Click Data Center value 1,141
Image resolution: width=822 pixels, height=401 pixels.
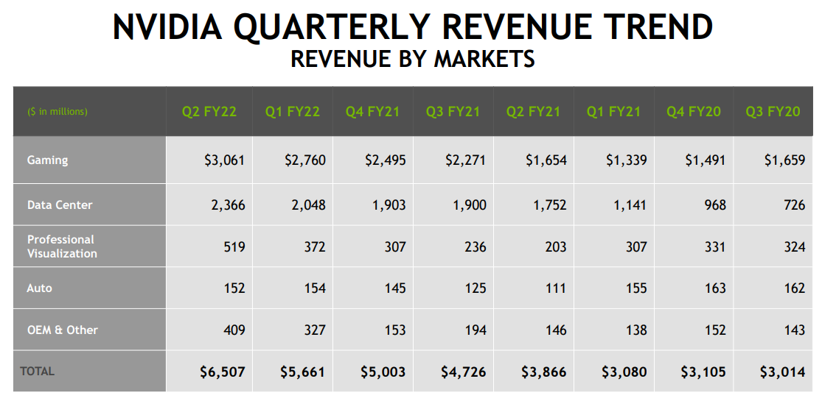[630, 205]
